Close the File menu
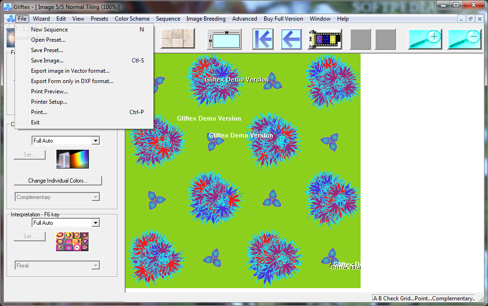The height and width of the screenshot is (306, 488). 22,19
